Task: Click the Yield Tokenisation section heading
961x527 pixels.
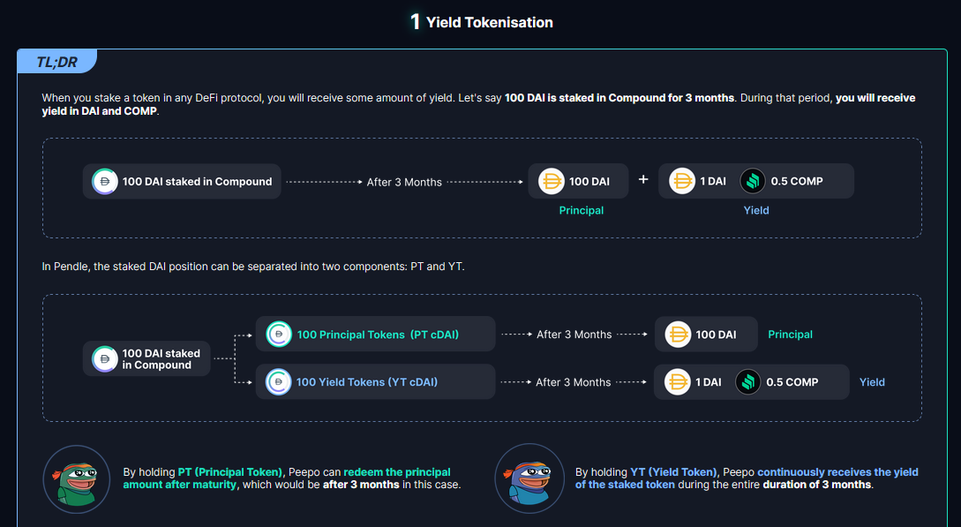Action: pos(482,22)
